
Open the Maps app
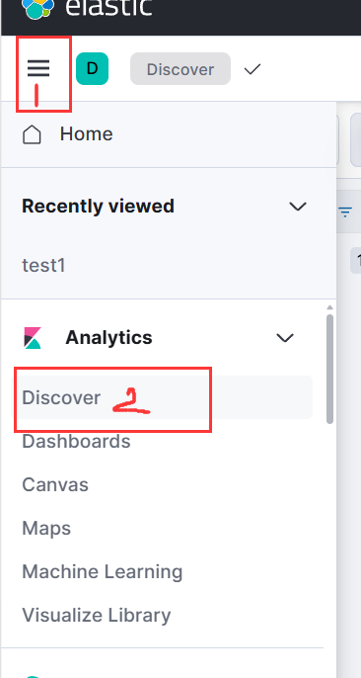pos(46,529)
